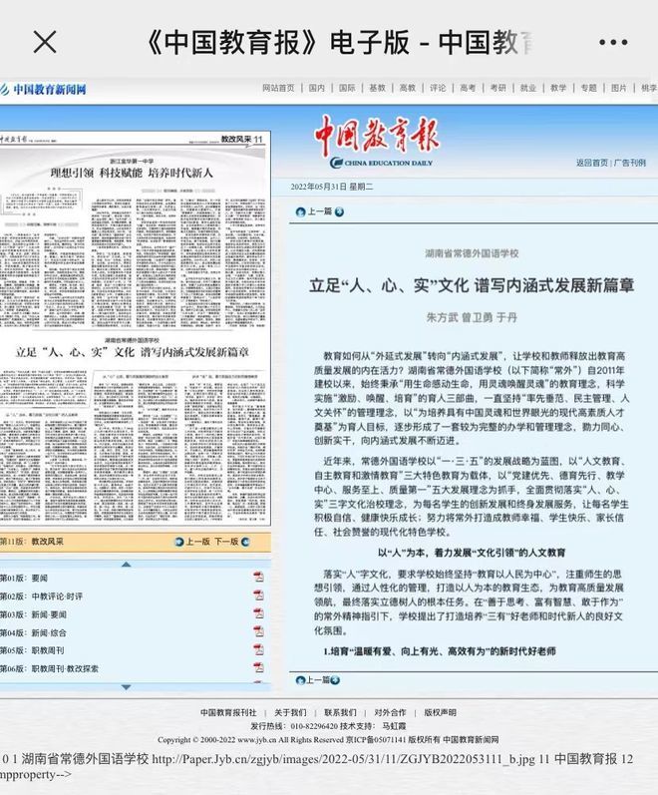Click the 下一版 next page icon
This screenshot has height=795, width=658.
pyautogui.click(x=245, y=542)
